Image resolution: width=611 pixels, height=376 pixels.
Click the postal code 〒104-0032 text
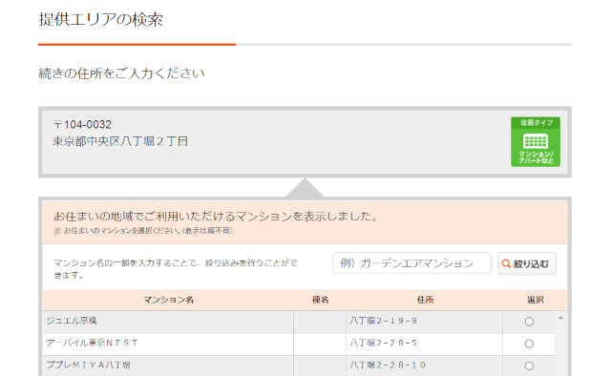click(x=83, y=125)
